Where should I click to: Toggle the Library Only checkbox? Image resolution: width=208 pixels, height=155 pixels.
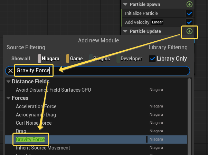tap(152, 59)
